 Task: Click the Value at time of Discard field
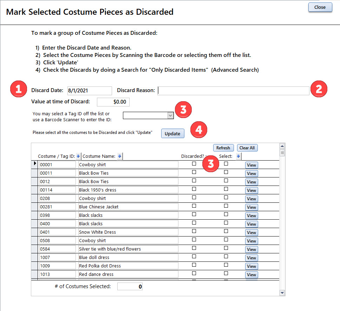[x=113, y=102]
